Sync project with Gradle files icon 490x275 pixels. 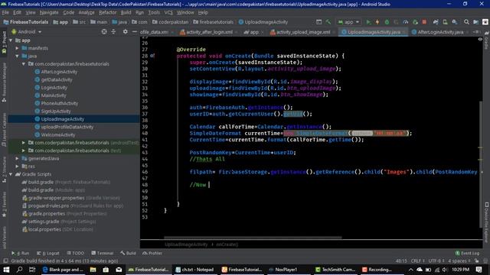point(436,22)
